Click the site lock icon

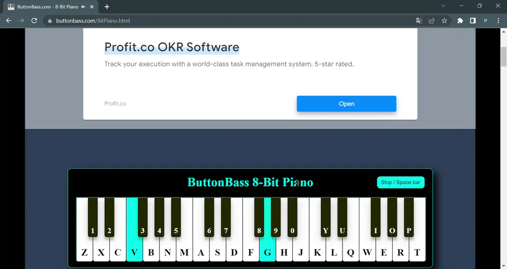[50, 21]
